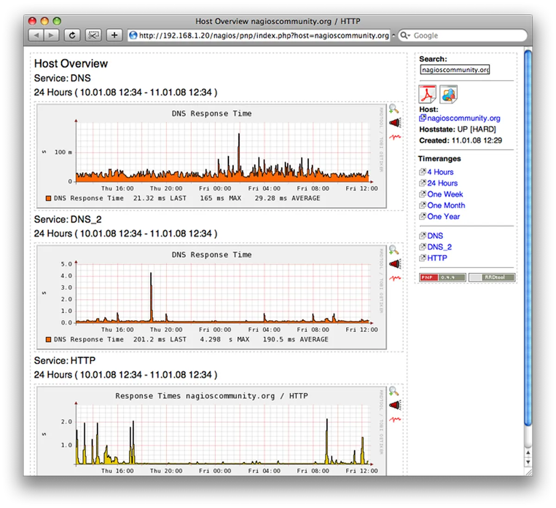Click the scrollbar up arrow
556x508 pixels.
coord(528,452)
